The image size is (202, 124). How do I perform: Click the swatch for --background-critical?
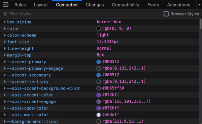[99, 121]
